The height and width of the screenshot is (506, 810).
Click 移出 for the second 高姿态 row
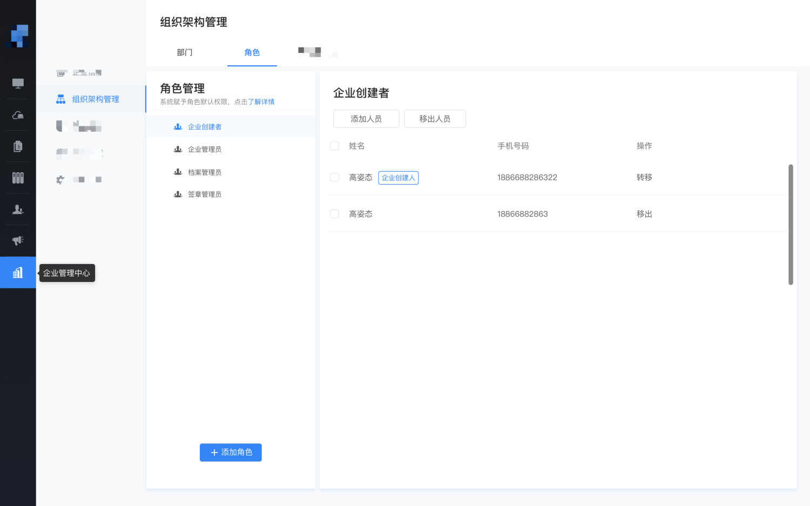[x=644, y=214]
